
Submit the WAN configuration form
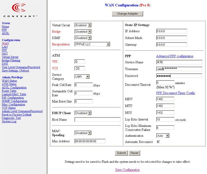coord(121,153)
